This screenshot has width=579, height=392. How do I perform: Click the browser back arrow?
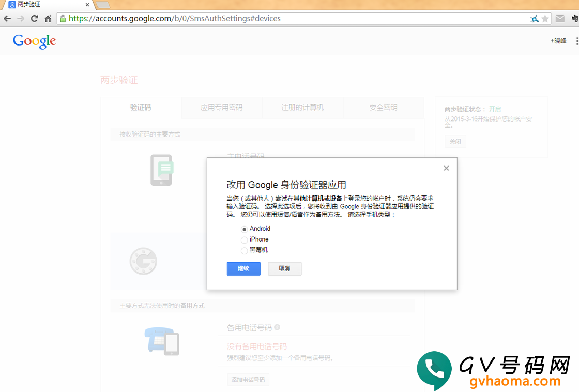(7, 19)
